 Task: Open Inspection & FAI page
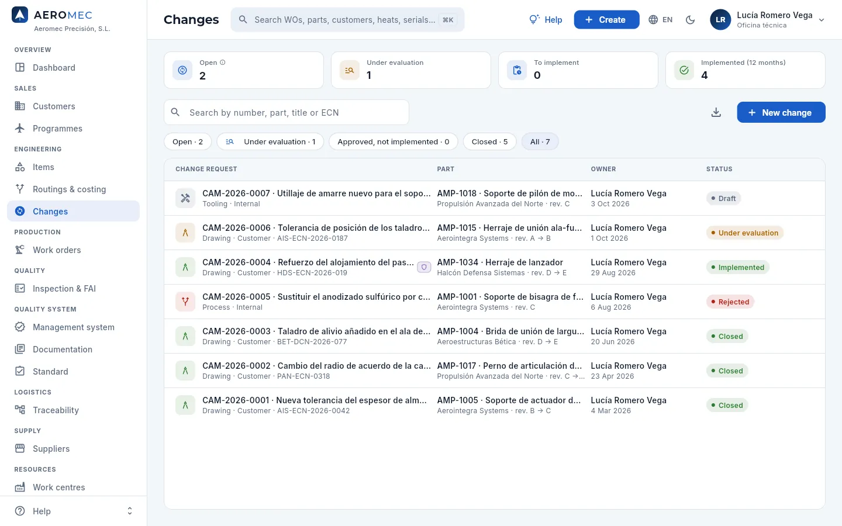tap(73, 289)
